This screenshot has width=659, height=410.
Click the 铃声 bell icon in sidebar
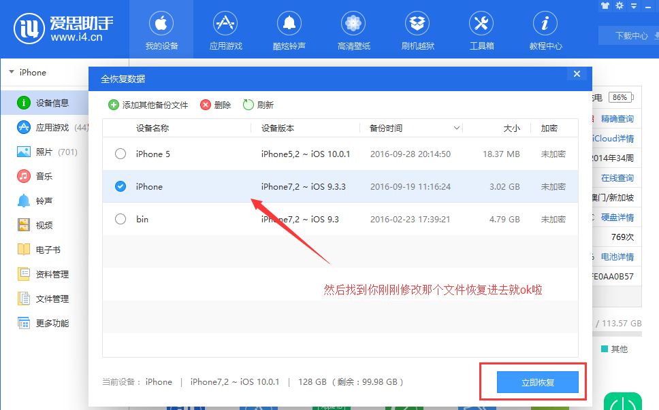(24, 201)
